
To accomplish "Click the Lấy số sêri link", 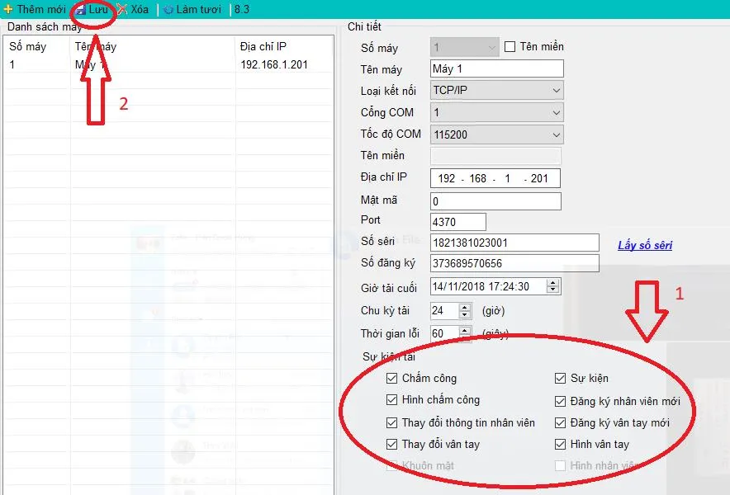I will tap(645, 245).
